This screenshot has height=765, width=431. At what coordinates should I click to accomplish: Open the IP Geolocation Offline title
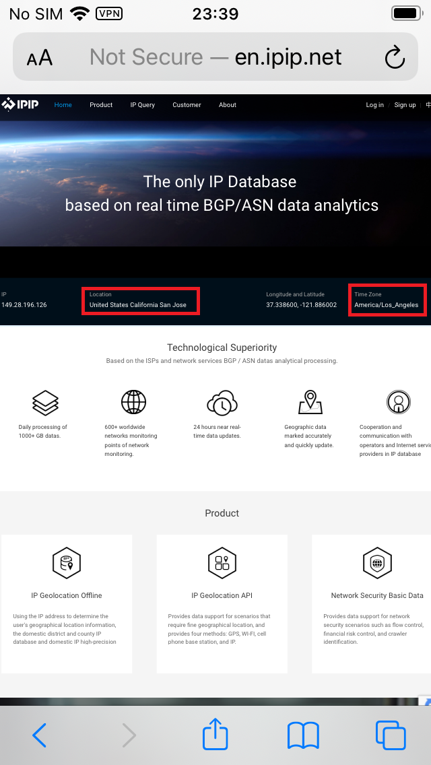(x=67, y=595)
